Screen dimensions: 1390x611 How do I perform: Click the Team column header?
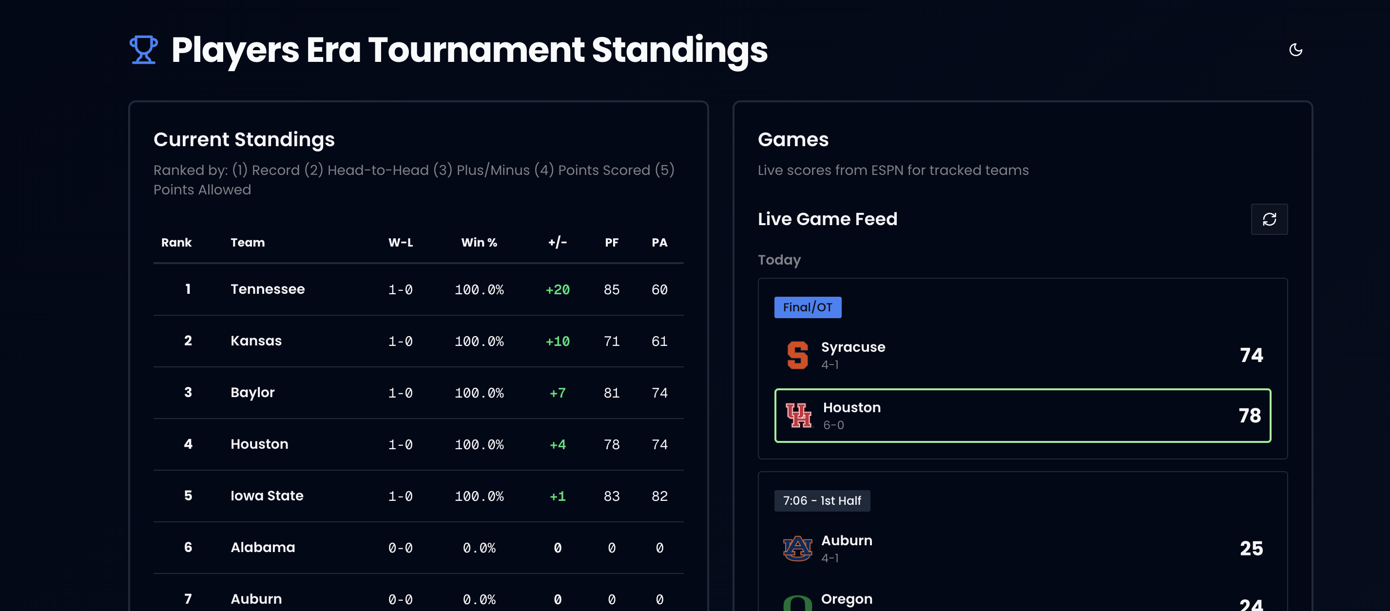(247, 243)
